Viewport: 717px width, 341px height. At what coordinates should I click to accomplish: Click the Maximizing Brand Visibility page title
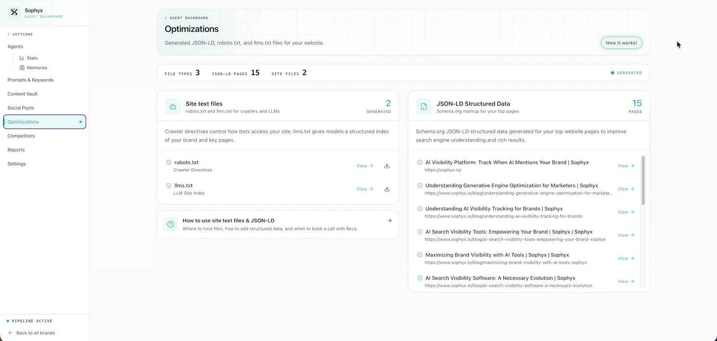pyautogui.click(x=497, y=255)
